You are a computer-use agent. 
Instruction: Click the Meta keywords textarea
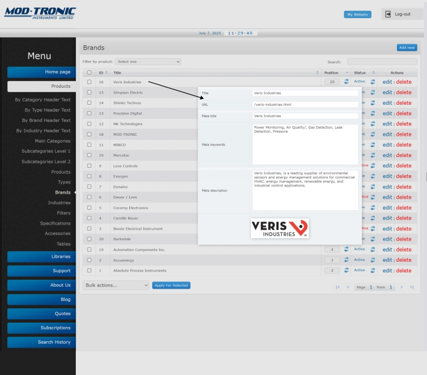[305, 144]
